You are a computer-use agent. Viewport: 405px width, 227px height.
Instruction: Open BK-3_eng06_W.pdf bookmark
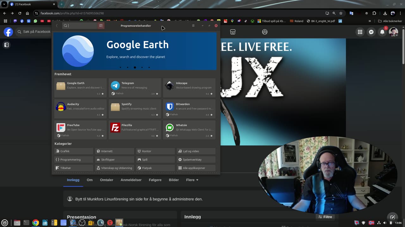coord(321,21)
